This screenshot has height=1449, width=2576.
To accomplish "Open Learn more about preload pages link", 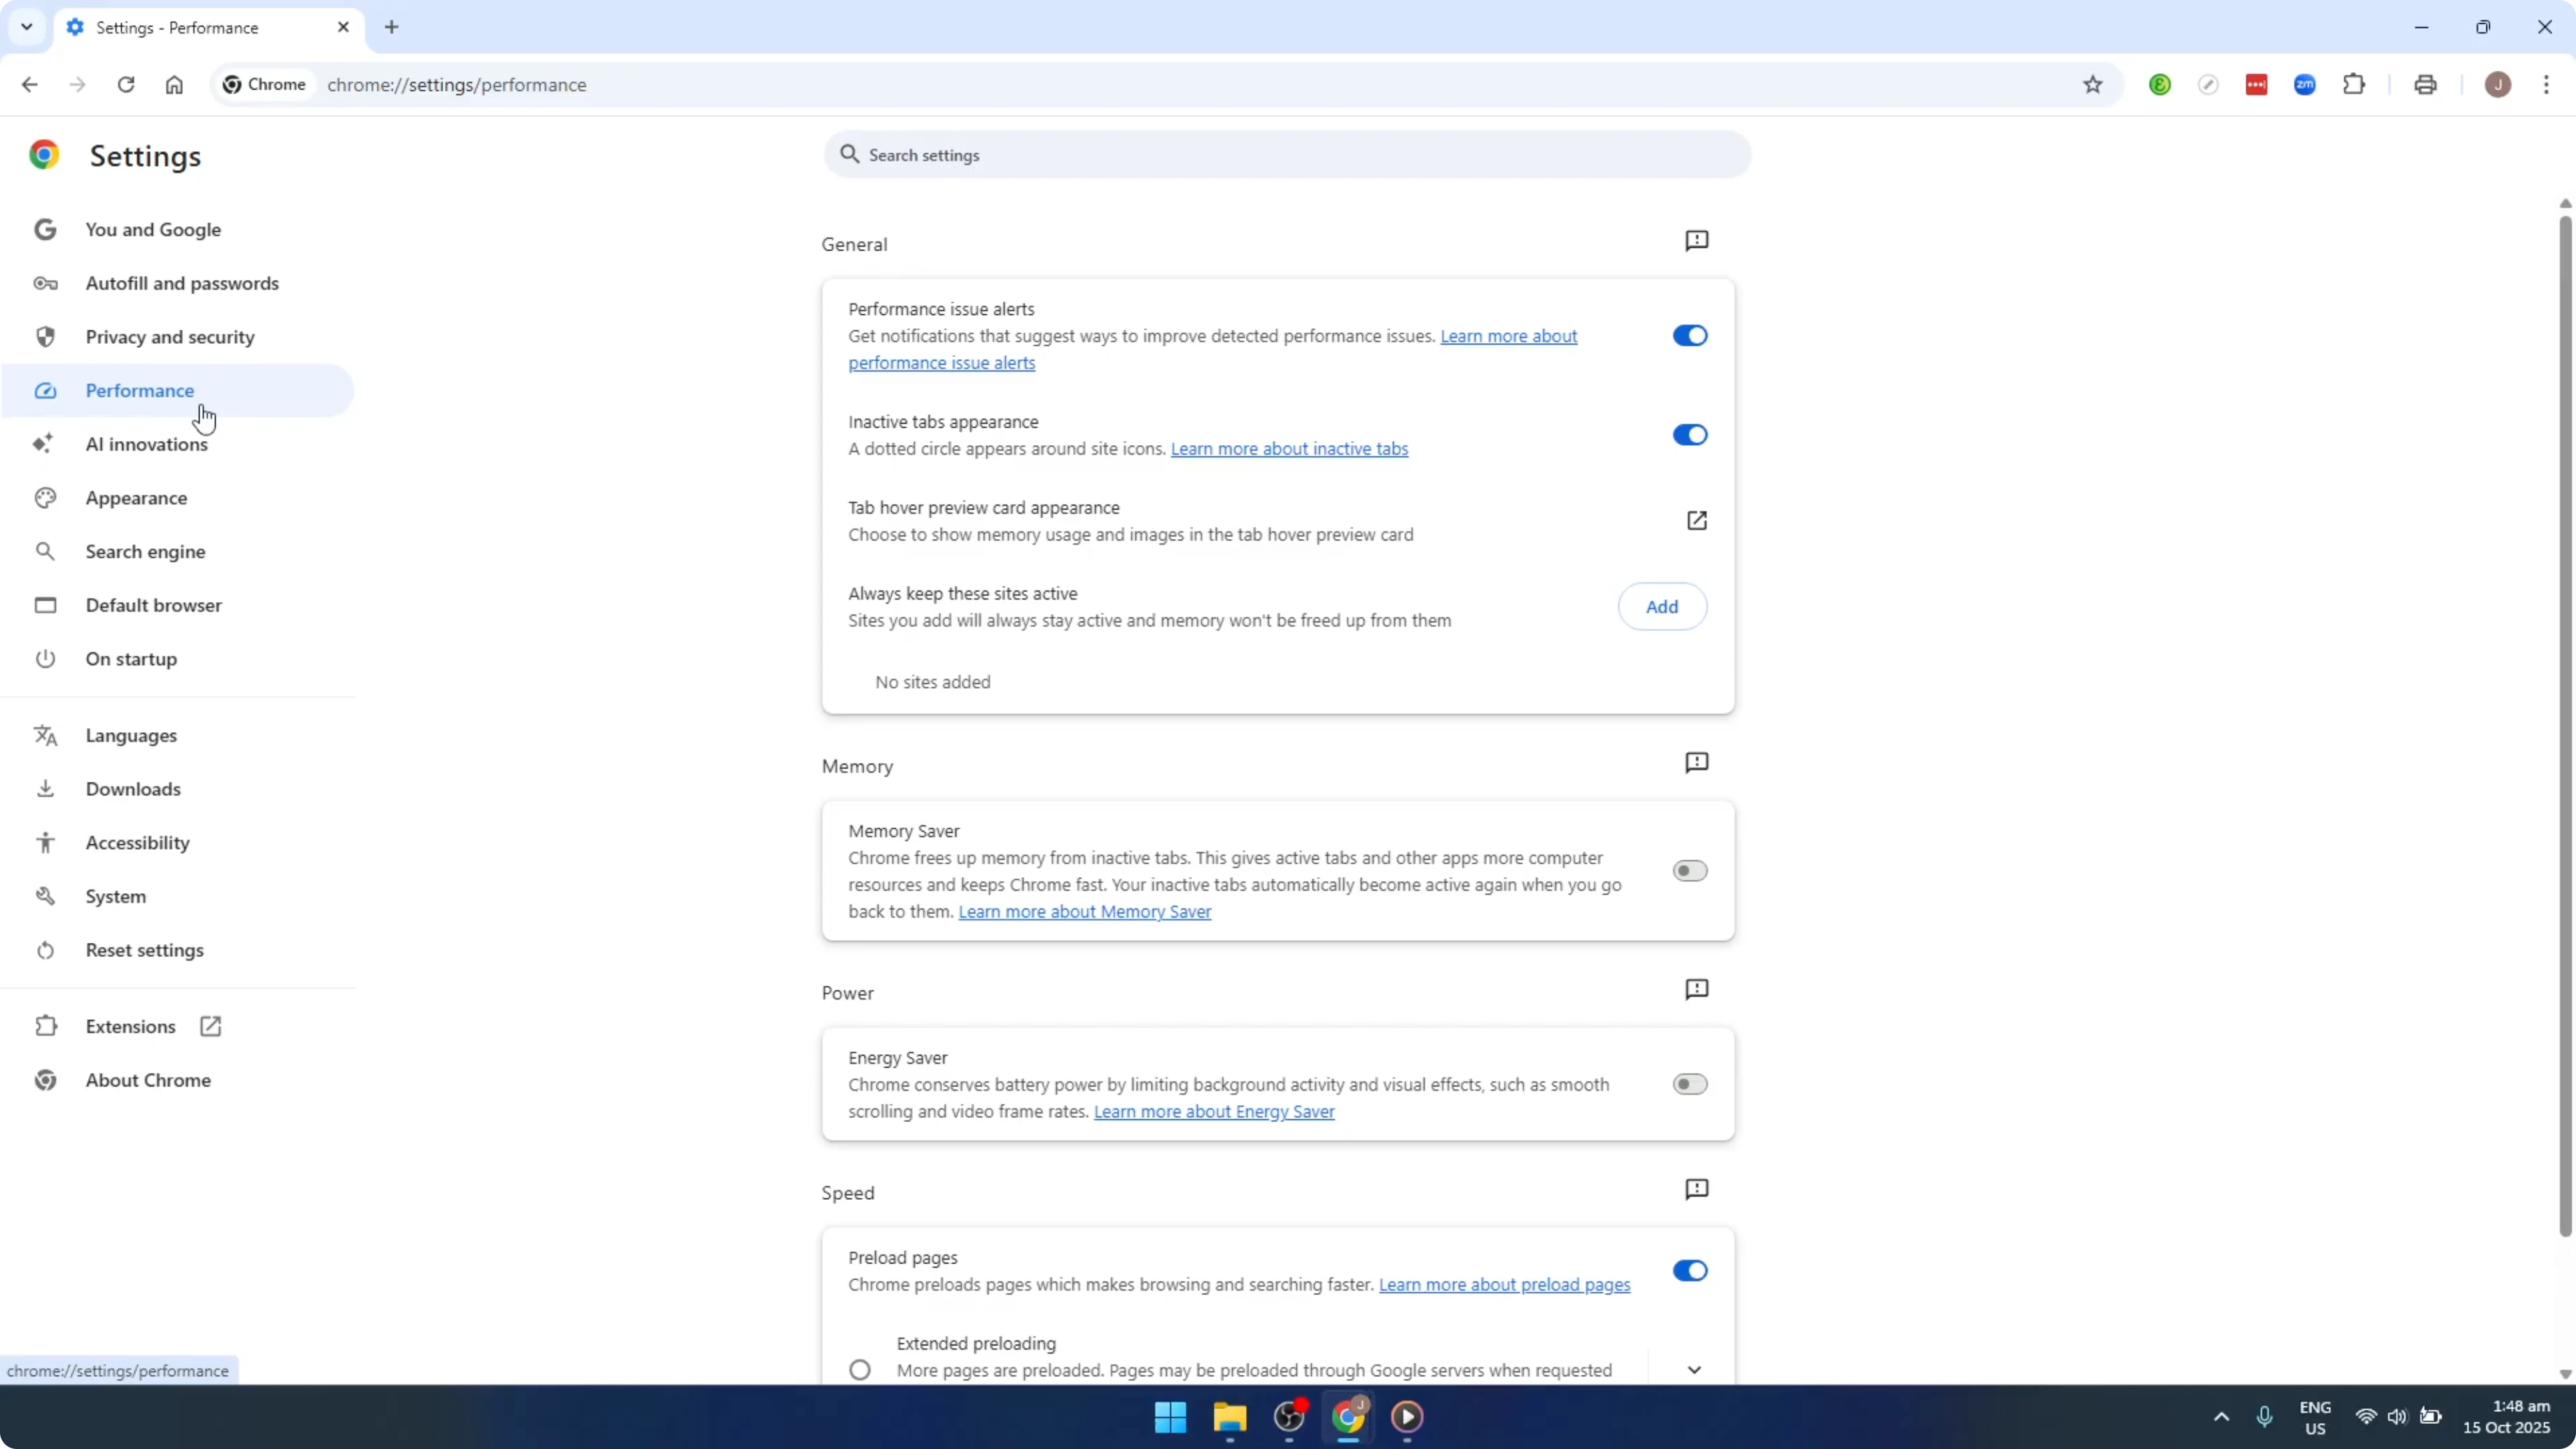I will click(1504, 1285).
